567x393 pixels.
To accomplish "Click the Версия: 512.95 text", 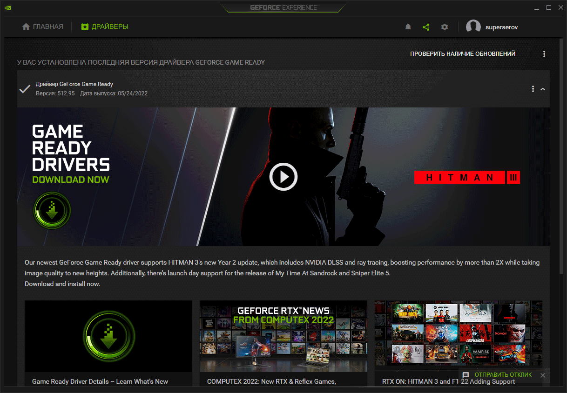I will [55, 93].
